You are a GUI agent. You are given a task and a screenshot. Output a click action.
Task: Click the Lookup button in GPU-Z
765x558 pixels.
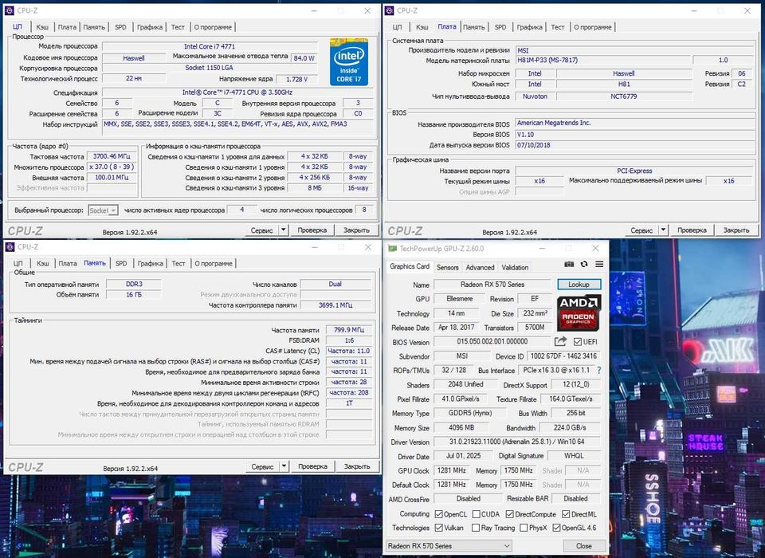pyautogui.click(x=579, y=285)
